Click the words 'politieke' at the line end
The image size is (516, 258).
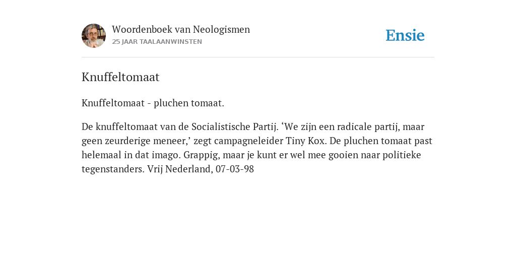coord(402,155)
